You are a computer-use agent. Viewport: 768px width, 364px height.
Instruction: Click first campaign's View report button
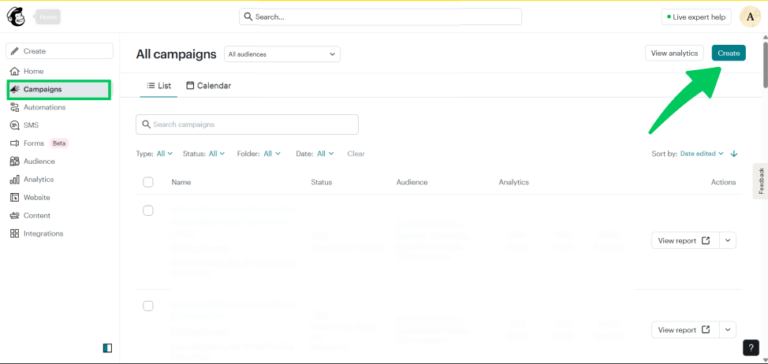point(684,241)
